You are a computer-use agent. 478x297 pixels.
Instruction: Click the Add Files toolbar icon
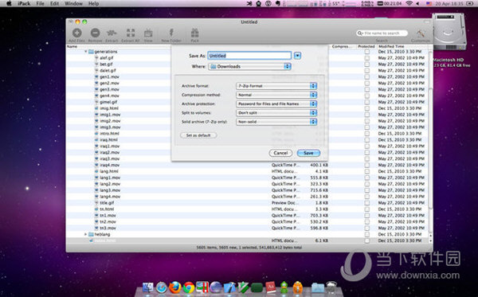(76, 33)
